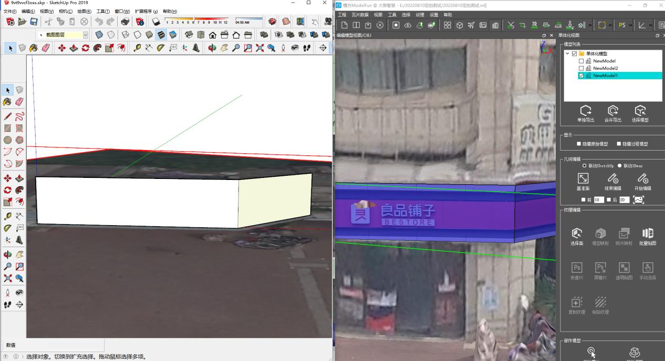This screenshot has width=665, height=361.
Task: Click the 合并导出 merge export icon
Action: tap(612, 113)
